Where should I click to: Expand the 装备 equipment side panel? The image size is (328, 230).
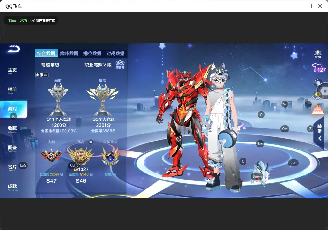coord(320,132)
